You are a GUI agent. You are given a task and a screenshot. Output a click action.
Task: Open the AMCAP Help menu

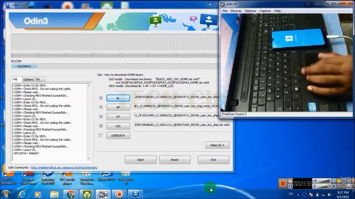point(277,11)
